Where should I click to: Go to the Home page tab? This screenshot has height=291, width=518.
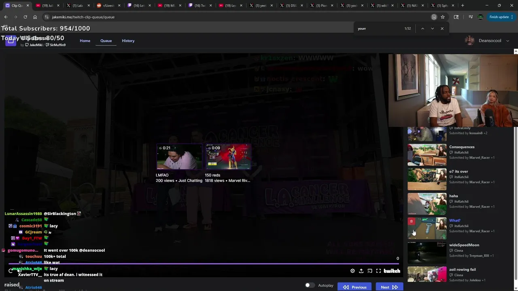[x=85, y=41]
